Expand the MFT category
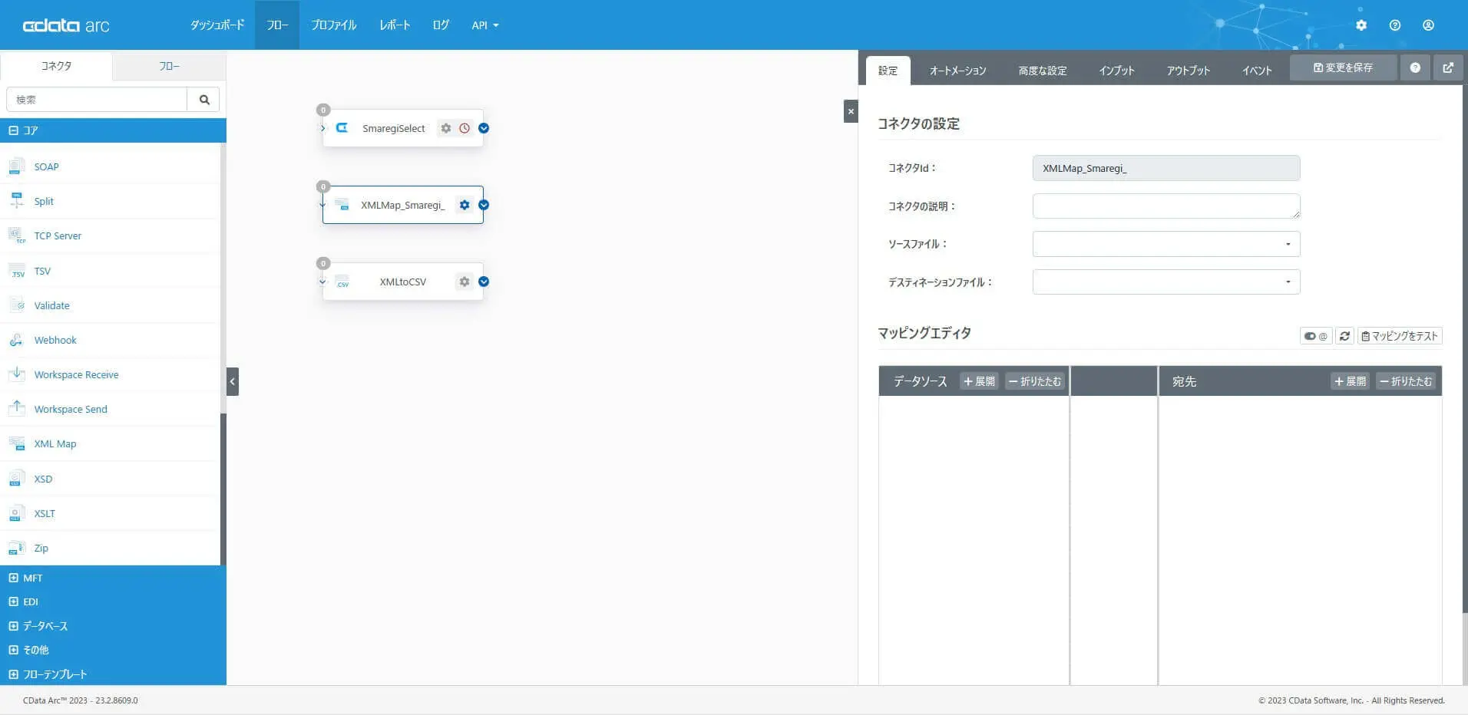 coord(13,578)
